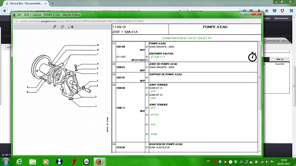Click the CARBURATION ET XV ET XW ET XY heading
This screenshot has height=166, width=296.
click(x=187, y=38)
